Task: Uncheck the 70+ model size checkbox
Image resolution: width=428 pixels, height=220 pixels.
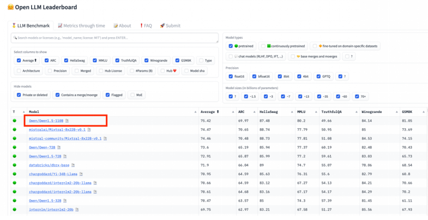Action: (357, 97)
